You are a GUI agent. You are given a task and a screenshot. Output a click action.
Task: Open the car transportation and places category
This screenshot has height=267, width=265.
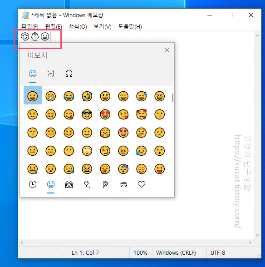pyautogui.click(x=123, y=184)
